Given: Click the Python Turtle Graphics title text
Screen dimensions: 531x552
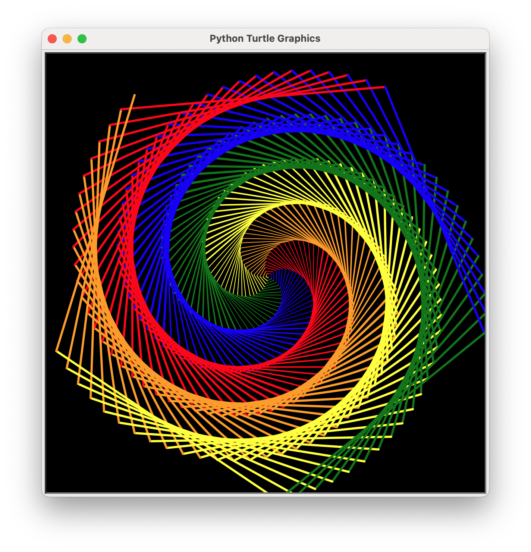Looking at the screenshot, I should click(x=265, y=38).
